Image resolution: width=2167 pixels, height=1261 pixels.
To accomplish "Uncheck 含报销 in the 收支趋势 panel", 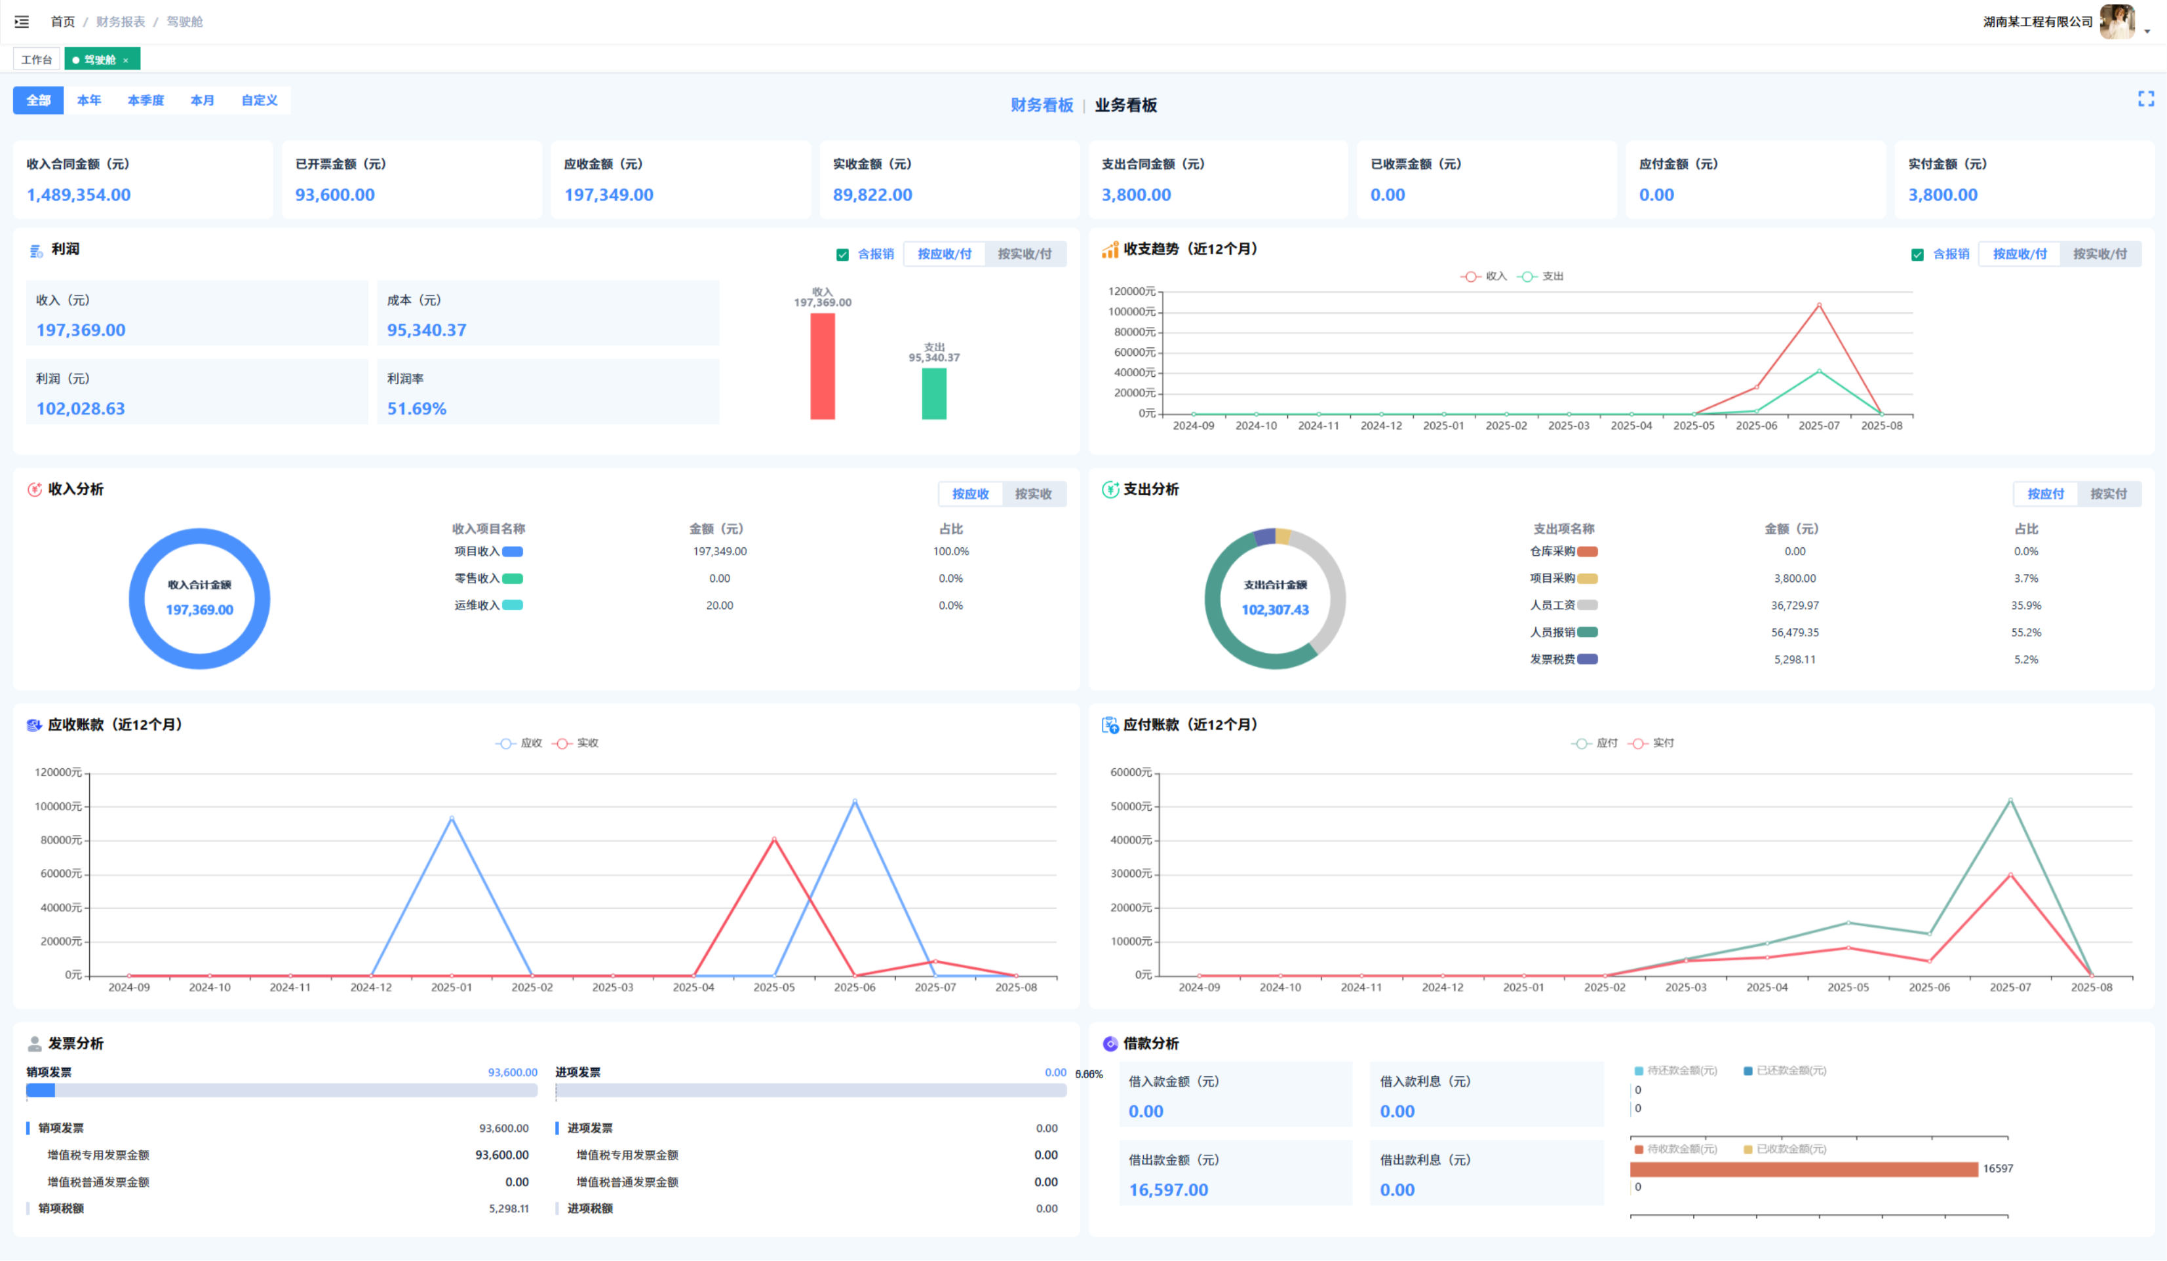I will pos(1918,254).
